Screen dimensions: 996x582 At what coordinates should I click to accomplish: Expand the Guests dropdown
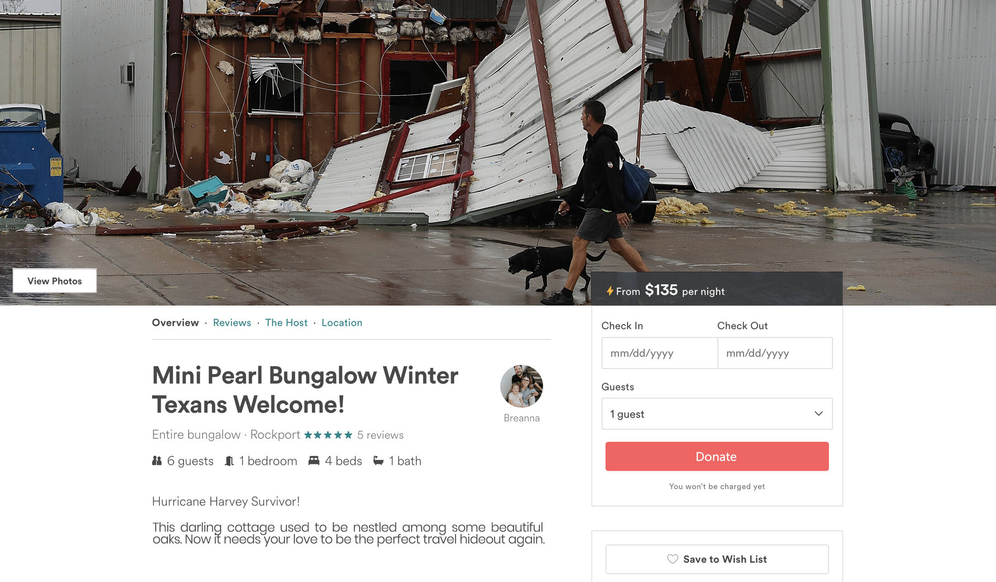pyautogui.click(x=717, y=414)
